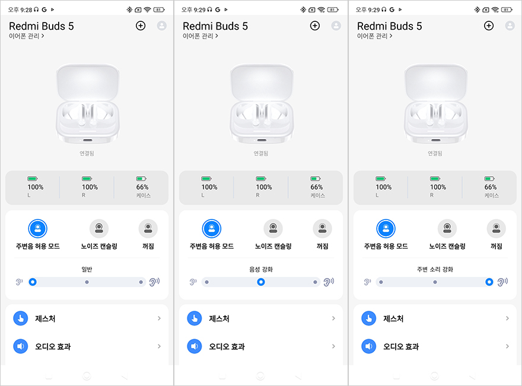
Task: Open the 제스처 menu label in middle screen
Action: click(x=219, y=319)
